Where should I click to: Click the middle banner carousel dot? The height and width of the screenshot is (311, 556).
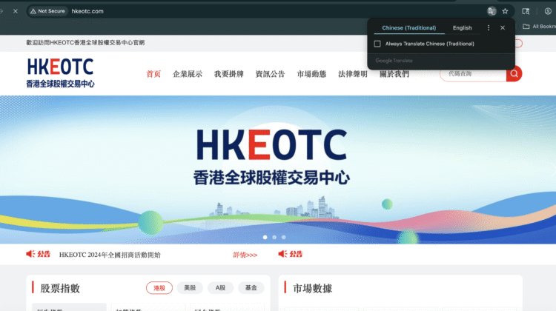pyautogui.click(x=274, y=237)
